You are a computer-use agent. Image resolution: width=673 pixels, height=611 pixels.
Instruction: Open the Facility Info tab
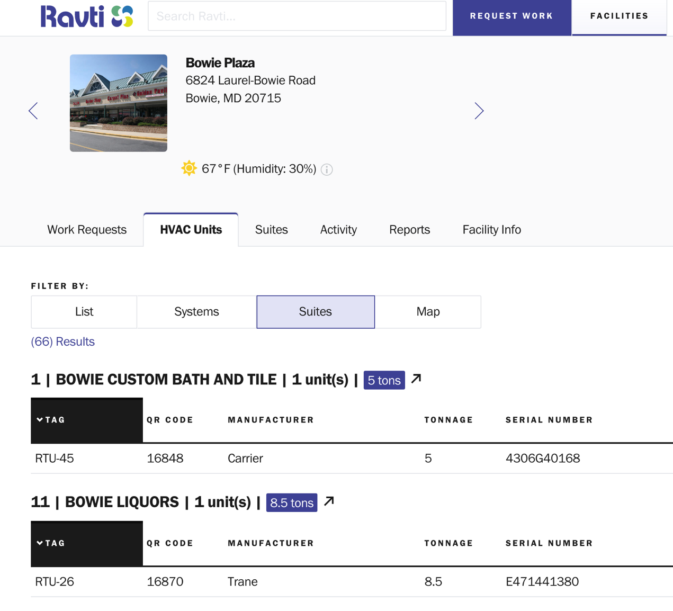click(x=491, y=230)
